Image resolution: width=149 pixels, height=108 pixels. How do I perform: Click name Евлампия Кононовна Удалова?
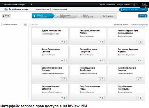(52, 69)
